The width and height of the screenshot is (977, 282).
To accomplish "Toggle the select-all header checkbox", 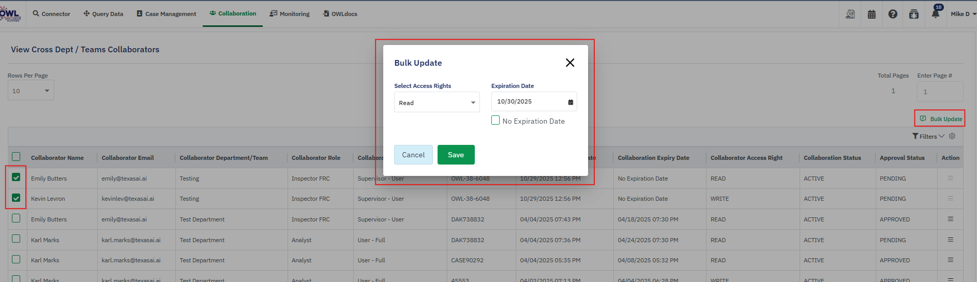I will click(x=16, y=157).
